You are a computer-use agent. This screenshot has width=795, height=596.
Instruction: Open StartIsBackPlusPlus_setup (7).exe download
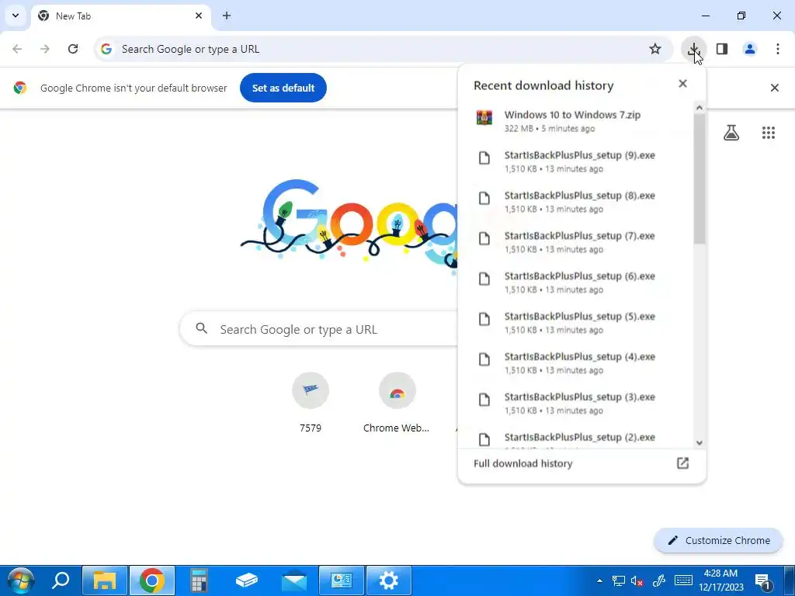click(x=575, y=242)
